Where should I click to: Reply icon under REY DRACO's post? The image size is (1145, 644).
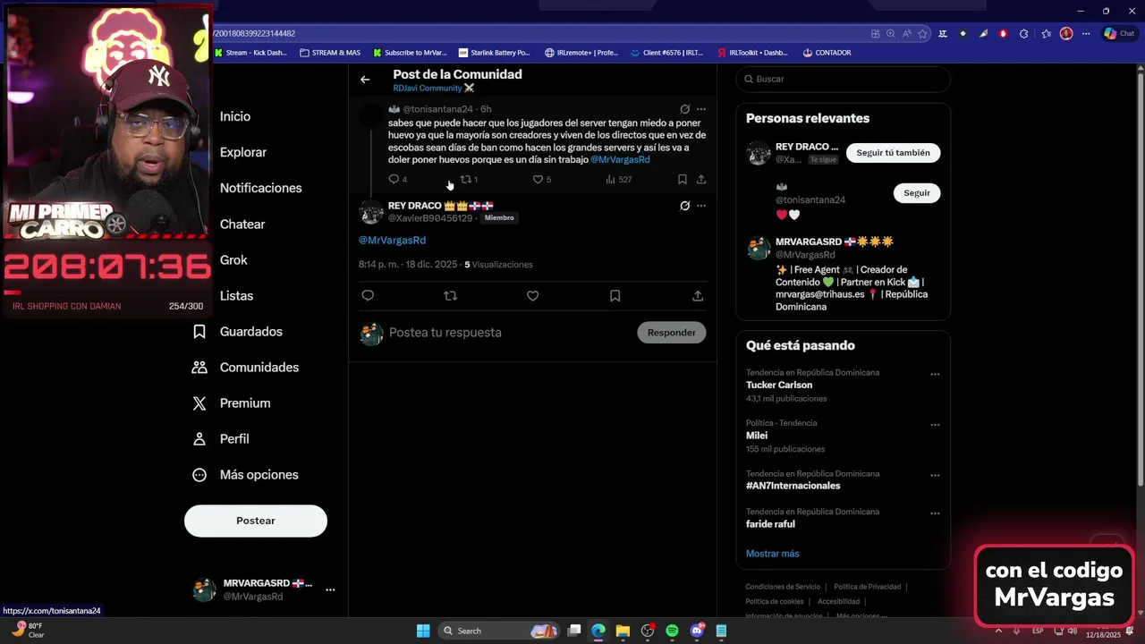click(x=368, y=296)
